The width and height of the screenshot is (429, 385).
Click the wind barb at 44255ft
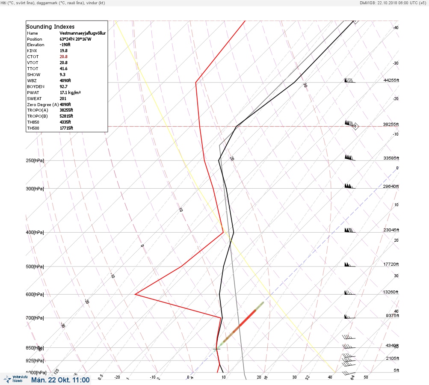click(349, 80)
